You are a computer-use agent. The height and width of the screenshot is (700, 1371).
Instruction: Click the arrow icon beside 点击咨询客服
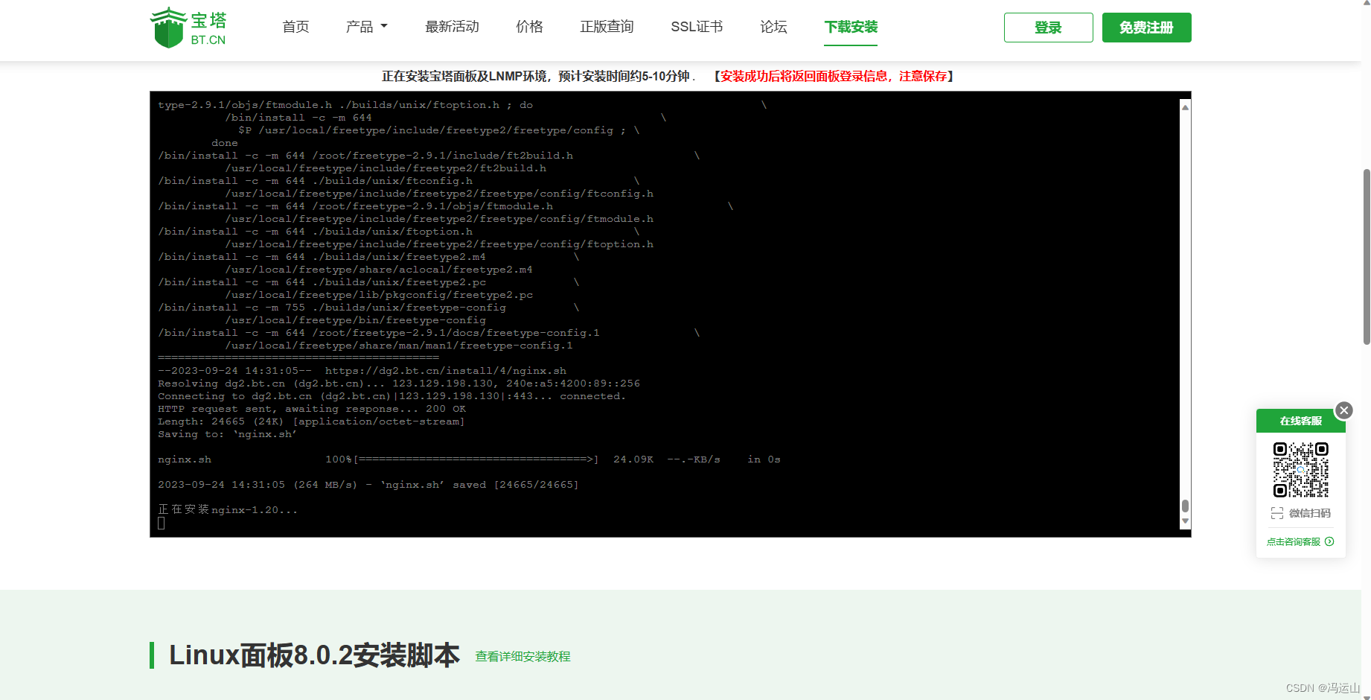[x=1329, y=542]
